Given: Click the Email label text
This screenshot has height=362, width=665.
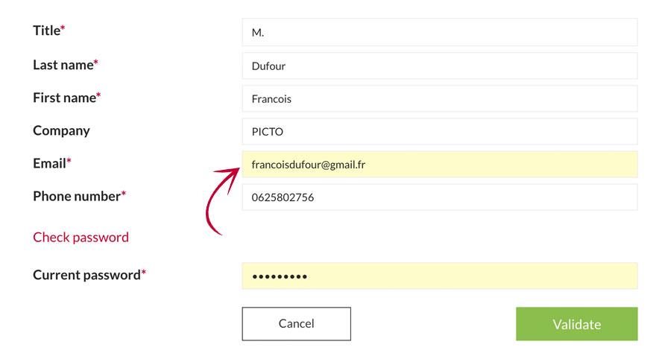Looking at the screenshot, I should [49, 163].
